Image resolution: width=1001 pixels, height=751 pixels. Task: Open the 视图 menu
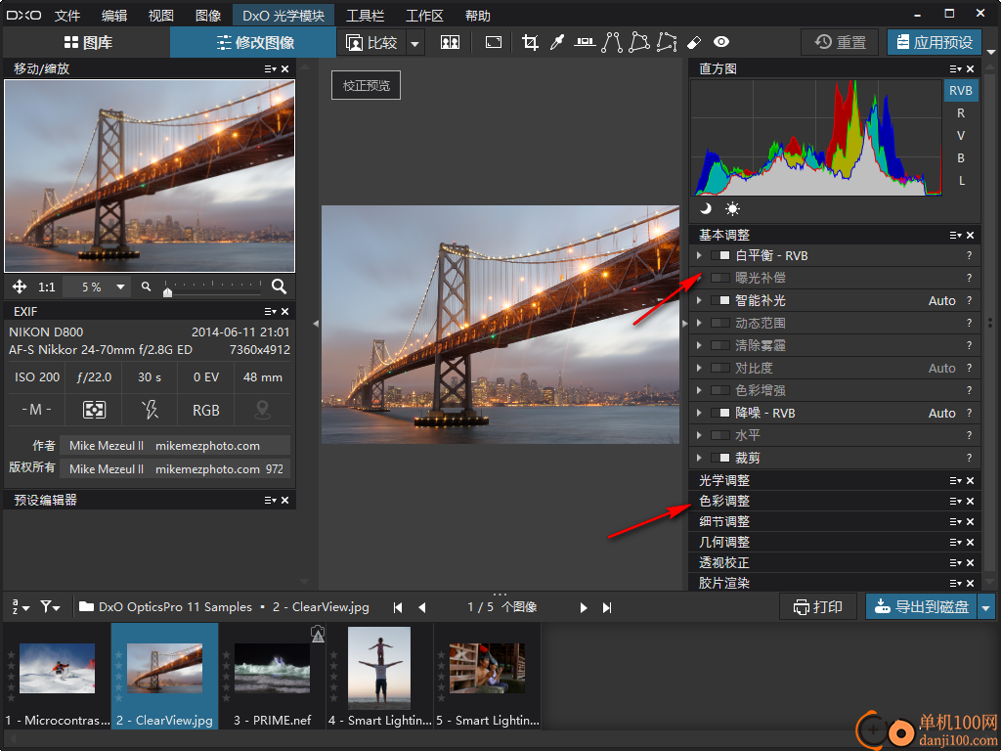pyautogui.click(x=161, y=16)
